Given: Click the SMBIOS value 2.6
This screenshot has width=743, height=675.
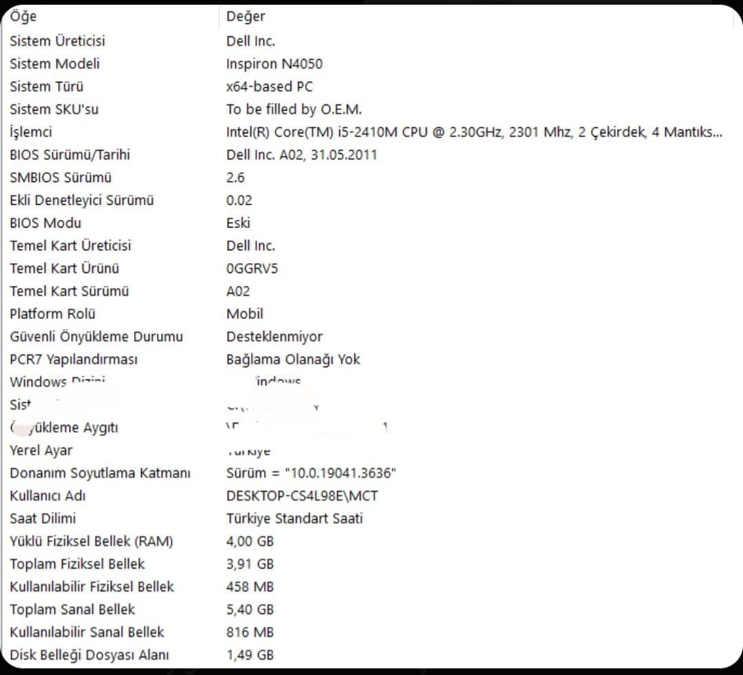Looking at the screenshot, I should coord(235,177).
